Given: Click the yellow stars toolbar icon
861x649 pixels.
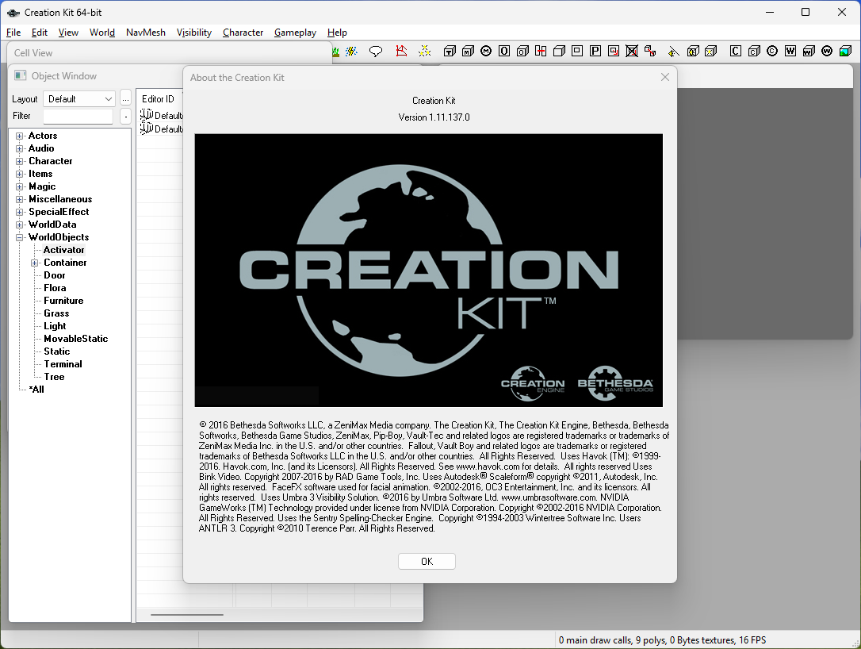Looking at the screenshot, I should tap(424, 51).
